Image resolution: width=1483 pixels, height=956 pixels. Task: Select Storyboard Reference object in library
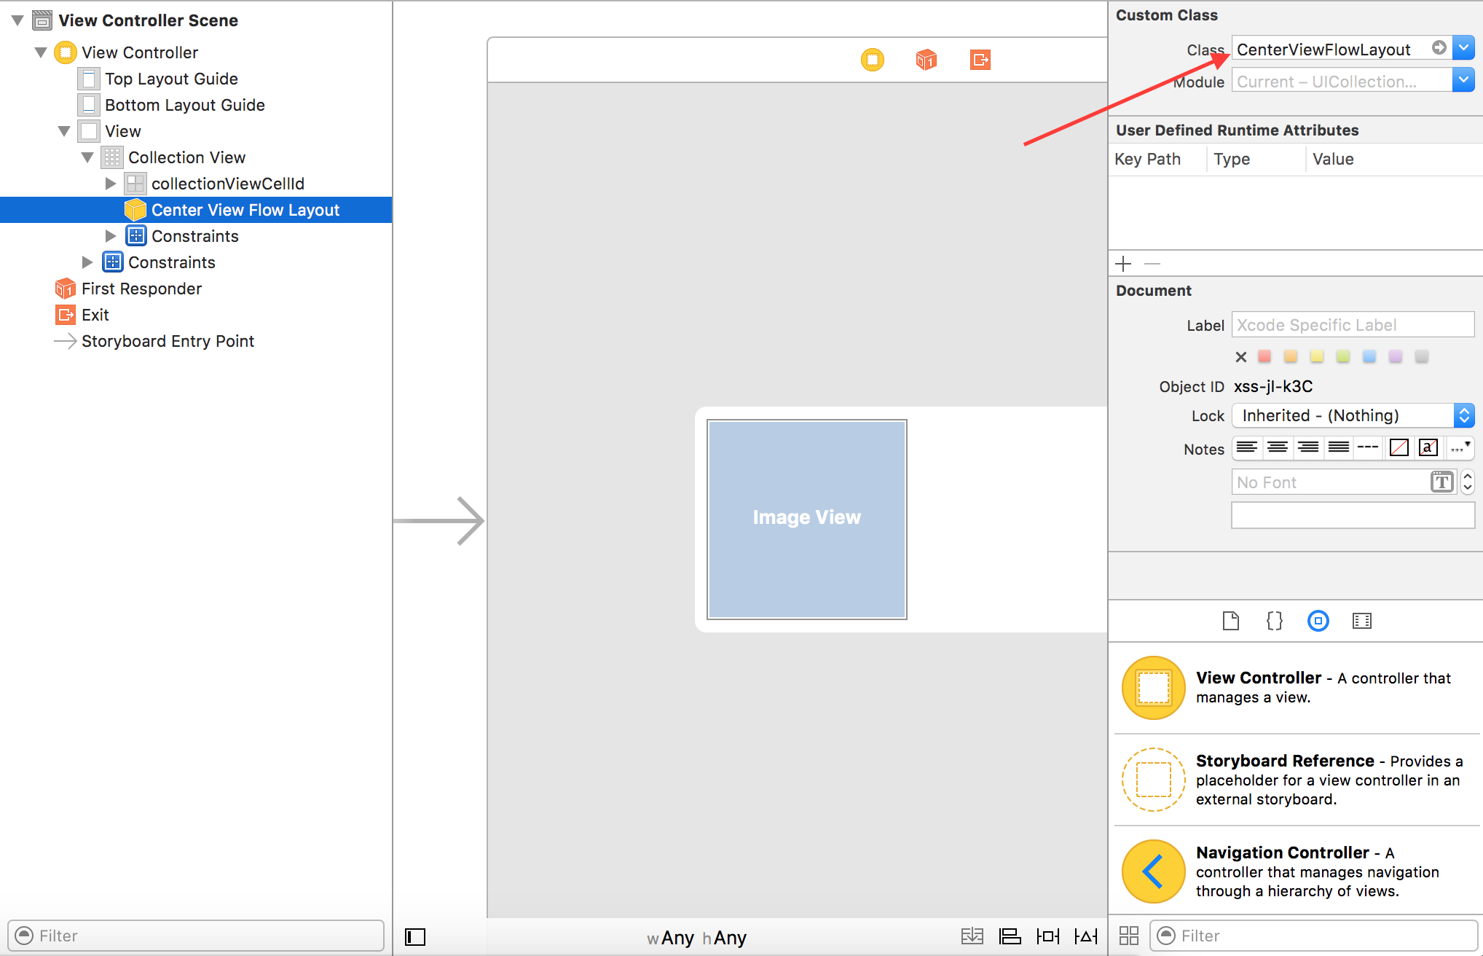[x=1297, y=780]
